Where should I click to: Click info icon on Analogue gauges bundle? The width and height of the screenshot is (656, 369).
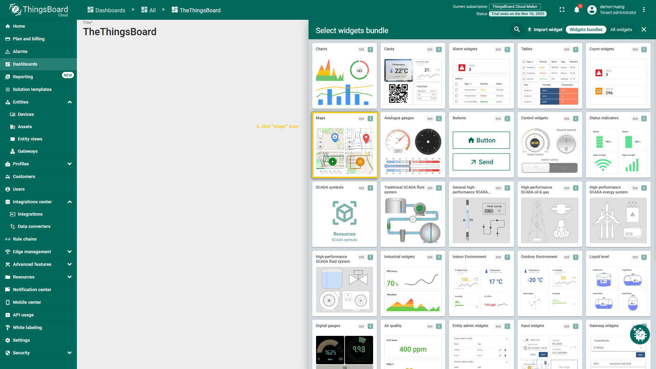[x=439, y=119]
